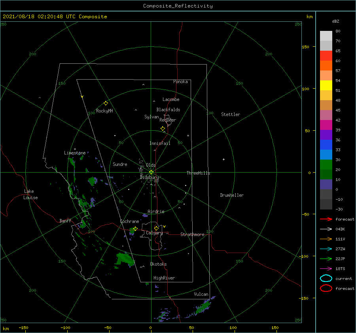Image resolution: width=356 pixels, height=333 pixels.
Task: Select the light blue 30-33 dBZ swatch
Action: point(326,155)
